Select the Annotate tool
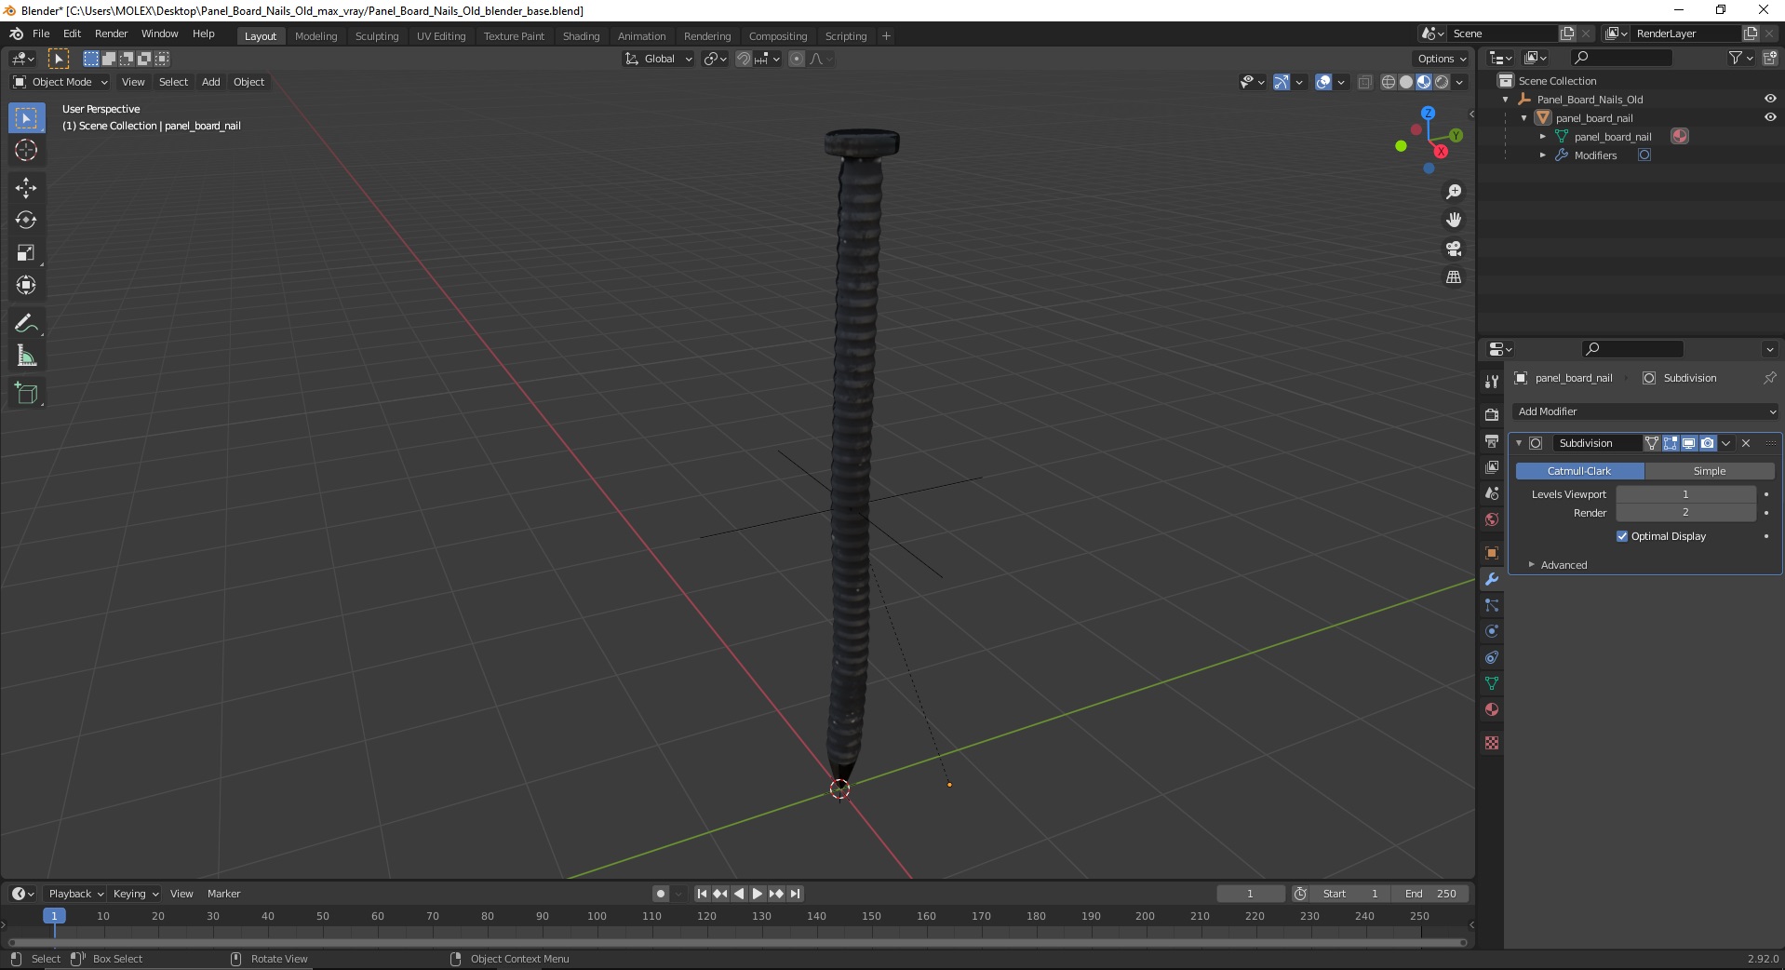The width and height of the screenshot is (1785, 970). click(x=26, y=324)
